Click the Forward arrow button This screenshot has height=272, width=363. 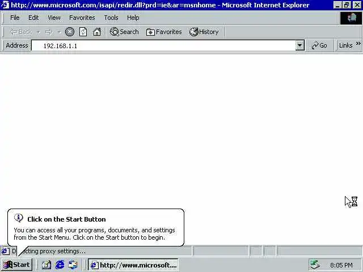click(49, 32)
